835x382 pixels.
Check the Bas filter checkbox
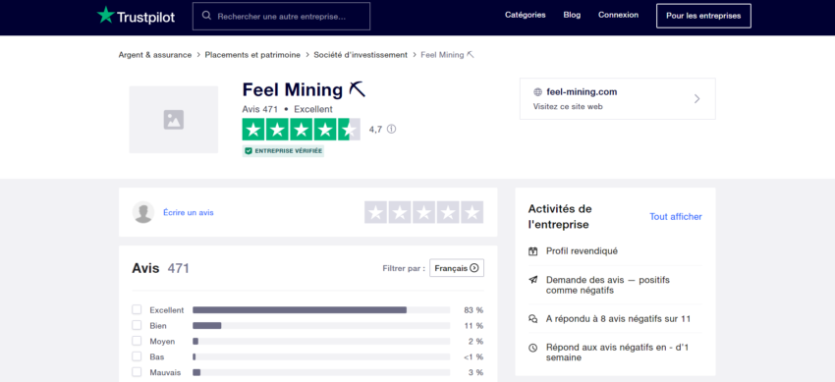tap(137, 357)
